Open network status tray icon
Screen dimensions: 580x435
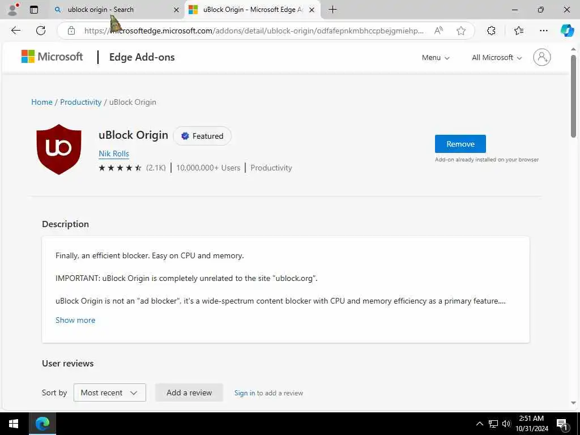pos(493,424)
